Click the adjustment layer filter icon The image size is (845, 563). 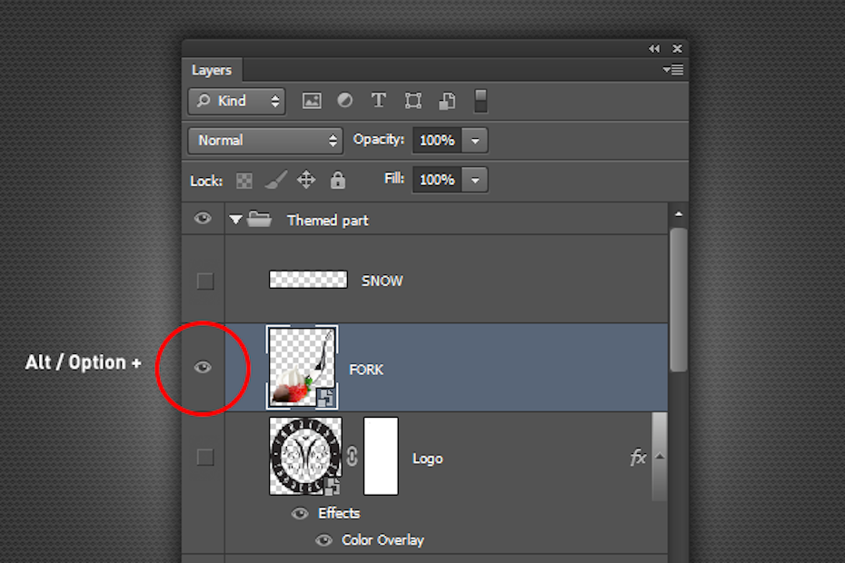click(x=345, y=101)
